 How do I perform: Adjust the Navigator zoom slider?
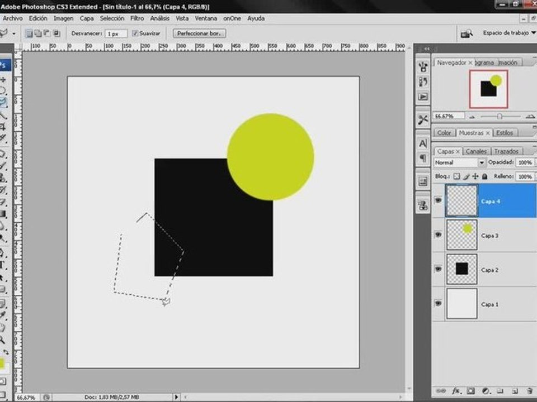[500, 117]
